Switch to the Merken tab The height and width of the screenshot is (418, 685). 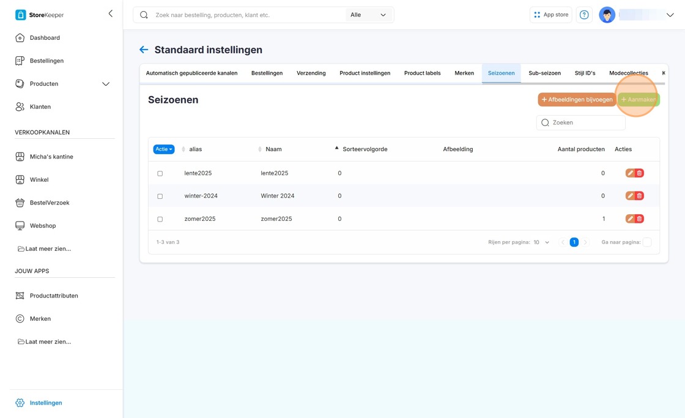(464, 73)
